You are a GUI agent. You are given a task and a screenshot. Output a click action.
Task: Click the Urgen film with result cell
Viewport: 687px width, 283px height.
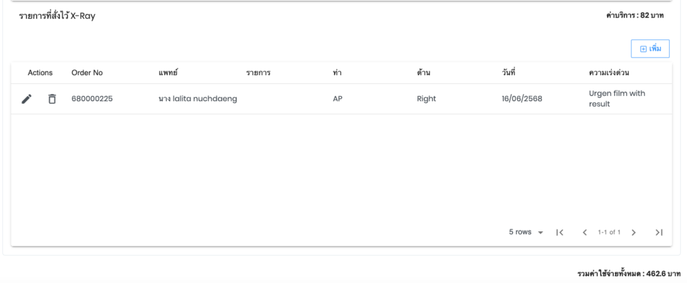coord(612,99)
